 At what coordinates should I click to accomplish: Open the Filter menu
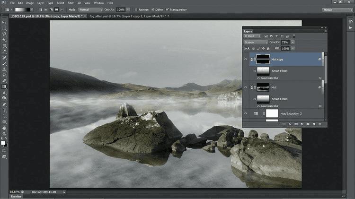click(x=71, y=3)
